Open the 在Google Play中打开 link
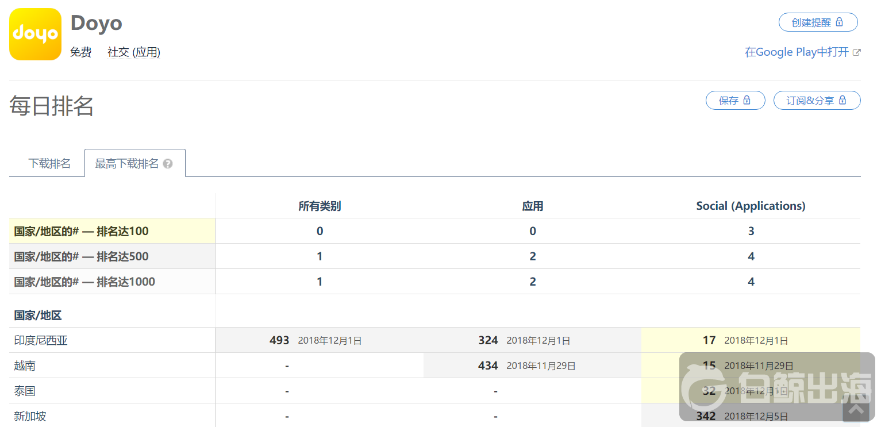 coord(797,52)
